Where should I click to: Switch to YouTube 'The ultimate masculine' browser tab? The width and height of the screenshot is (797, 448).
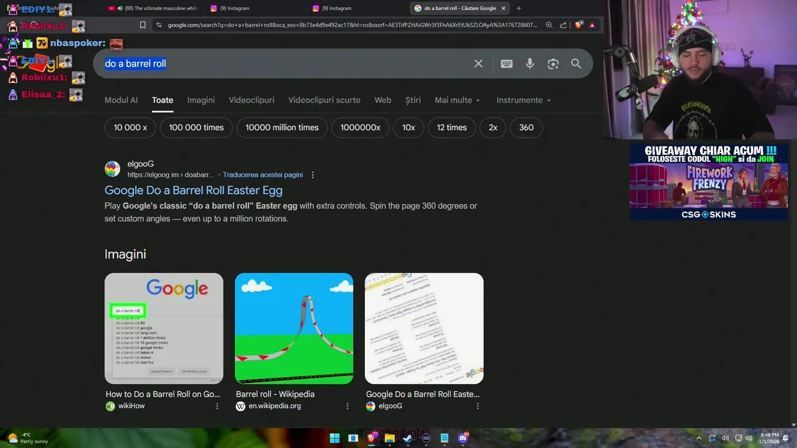(153, 8)
